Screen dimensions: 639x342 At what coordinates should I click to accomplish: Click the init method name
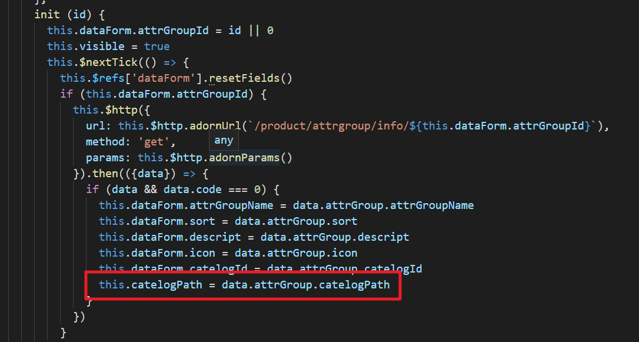[x=47, y=15]
